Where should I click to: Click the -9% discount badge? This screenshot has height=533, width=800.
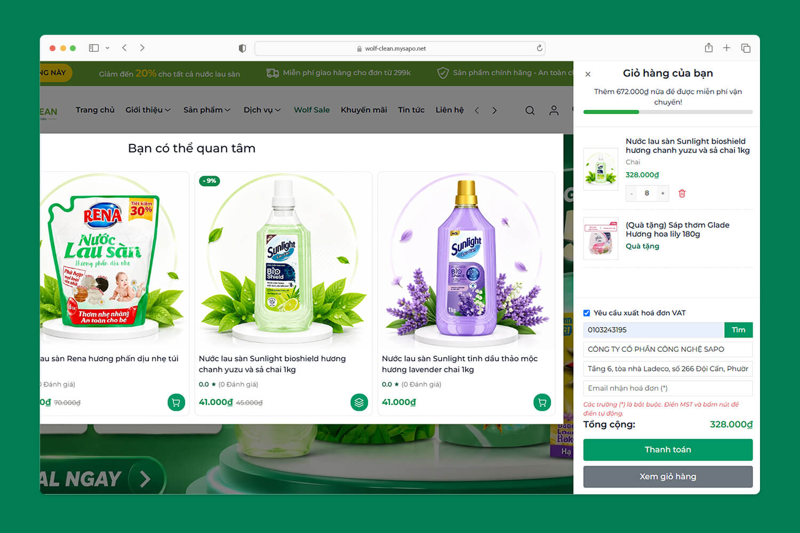tap(210, 181)
